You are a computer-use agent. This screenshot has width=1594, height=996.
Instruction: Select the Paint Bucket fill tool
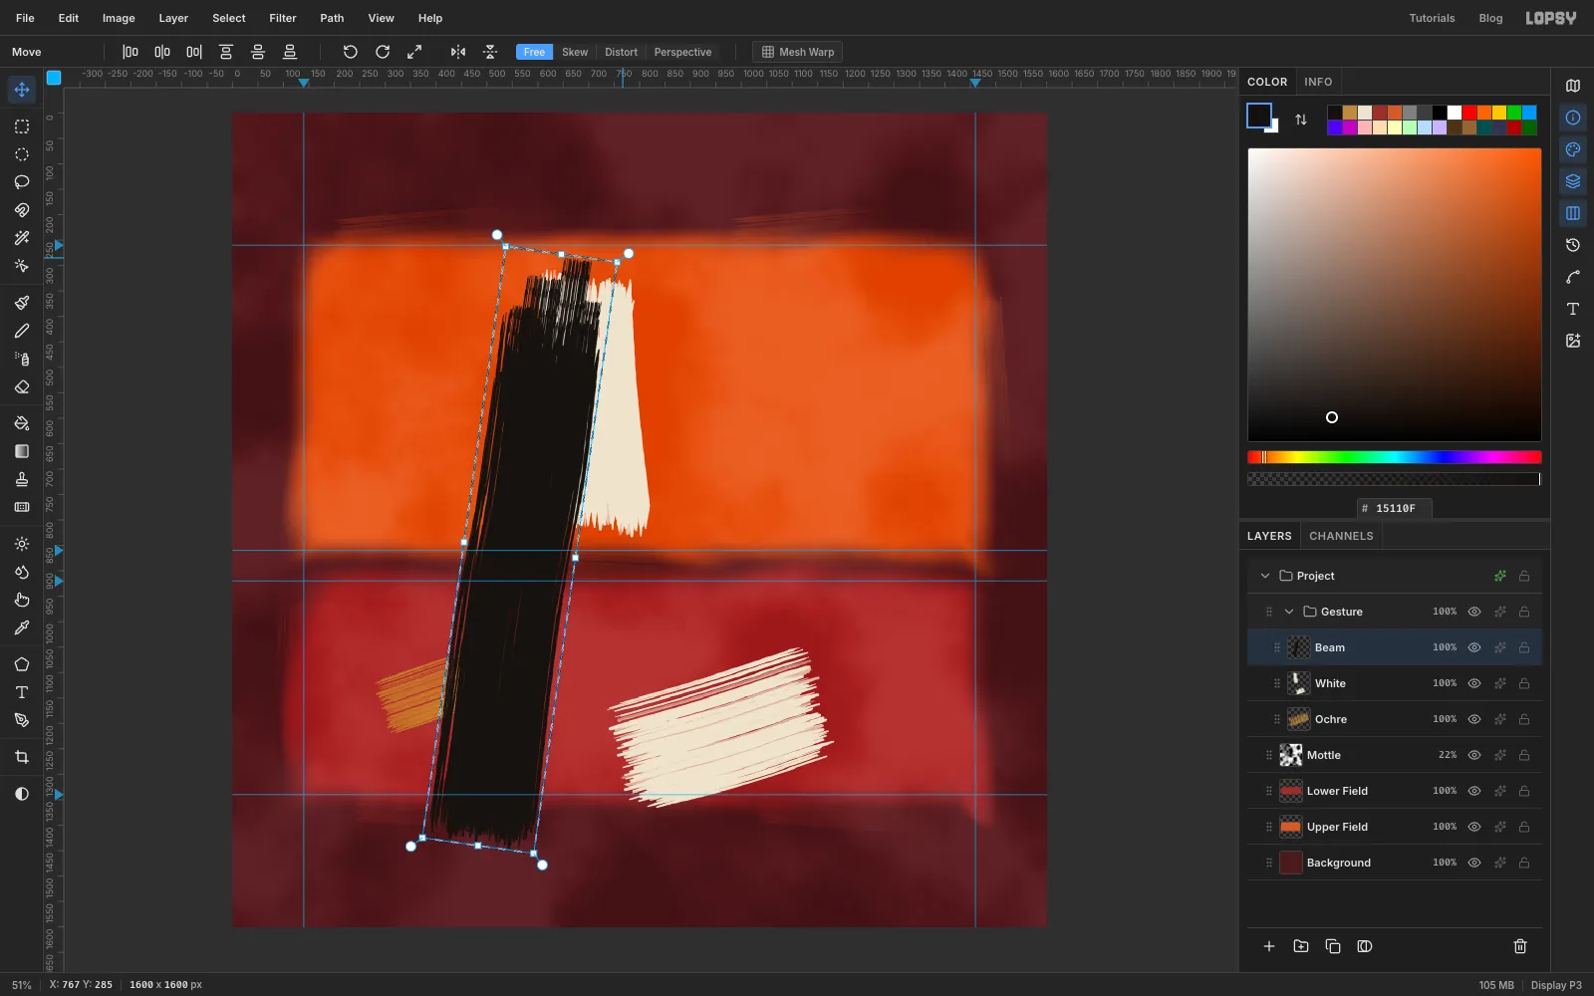pos(22,423)
